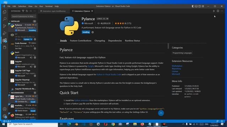Open the Python extension link in Quick Start
The image size is (227, 127).
(82, 100)
